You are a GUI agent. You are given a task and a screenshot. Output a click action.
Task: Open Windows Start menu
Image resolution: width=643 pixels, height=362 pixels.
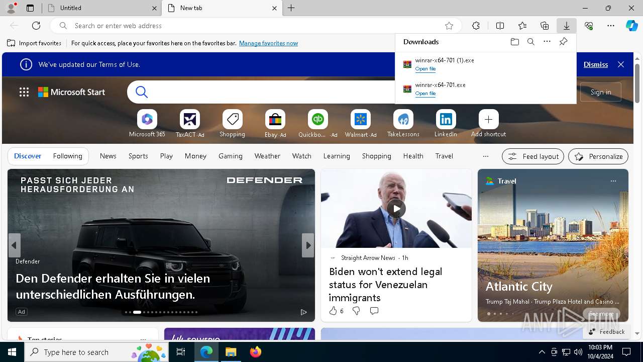pos(12,352)
